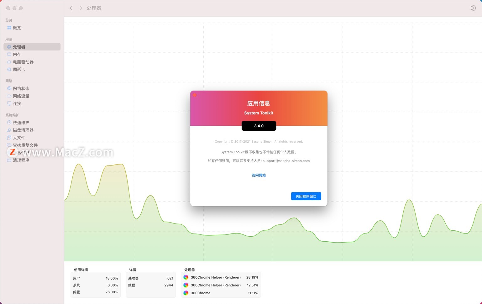This screenshot has height=304, width=482.
Task: Click the 访问网站 link
Action: [x=259, y=175]
